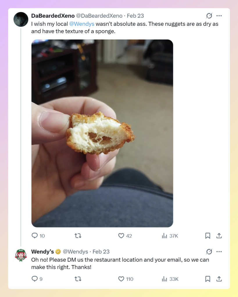Image resolution: width=238 pixels, height=297 pixels.
Task: Toggle bookmark on the first tweet
Action: click(207, 236)
